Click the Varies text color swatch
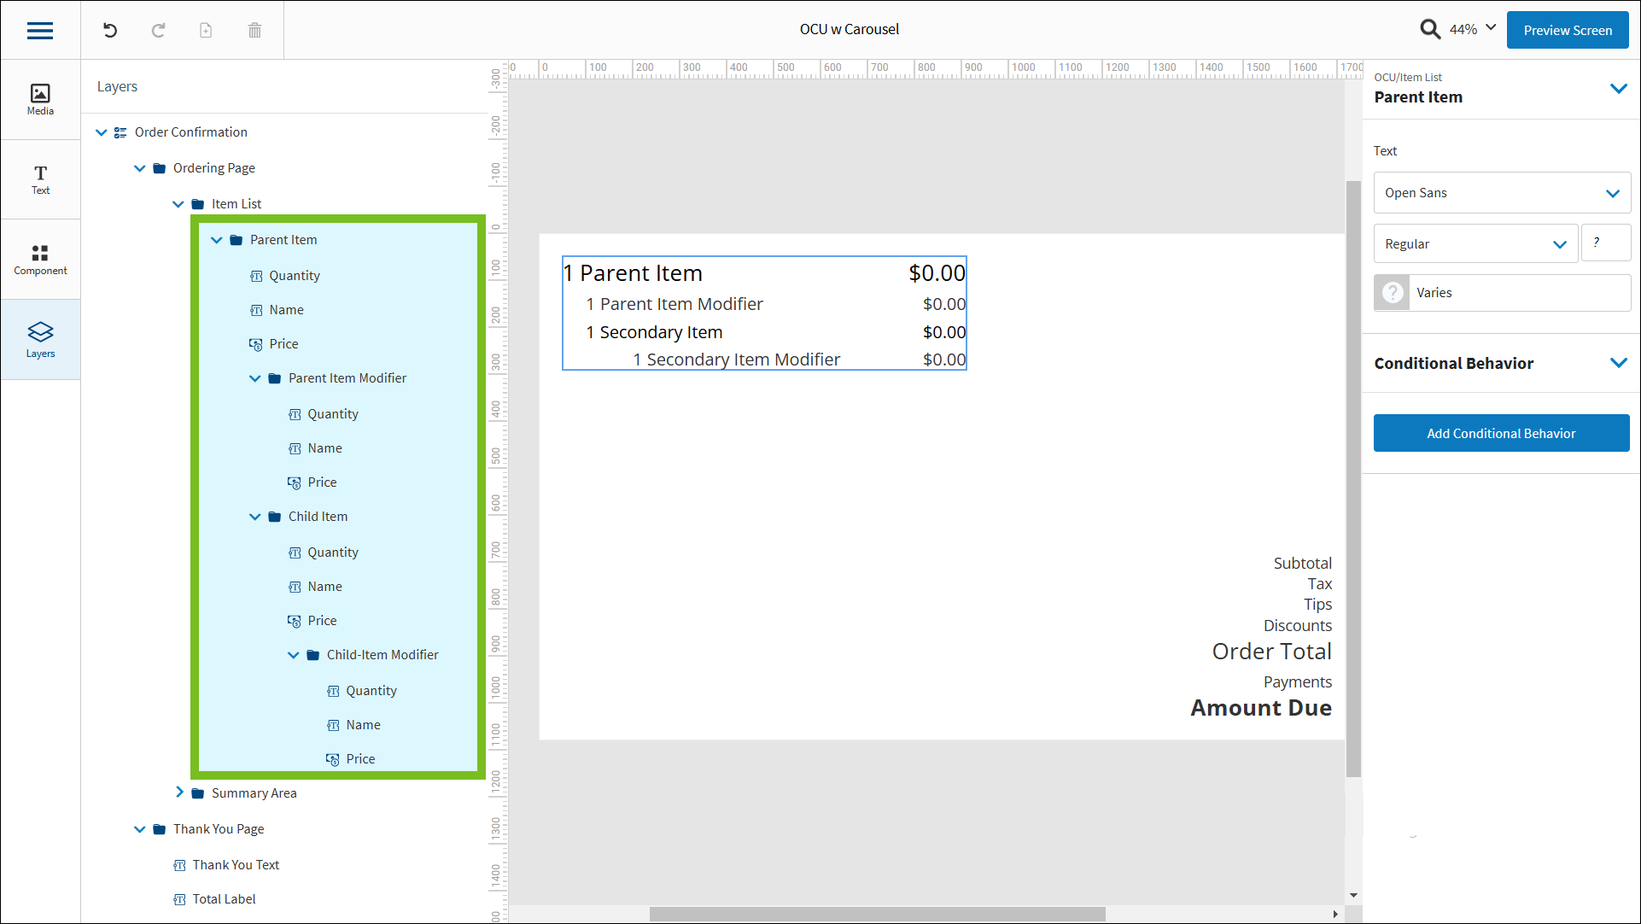Viewport: 1641px width, 924px height. pos(1393,293)
